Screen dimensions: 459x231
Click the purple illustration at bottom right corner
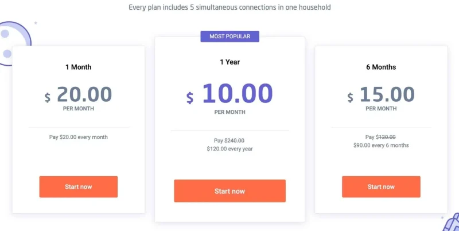pos(451,223)
